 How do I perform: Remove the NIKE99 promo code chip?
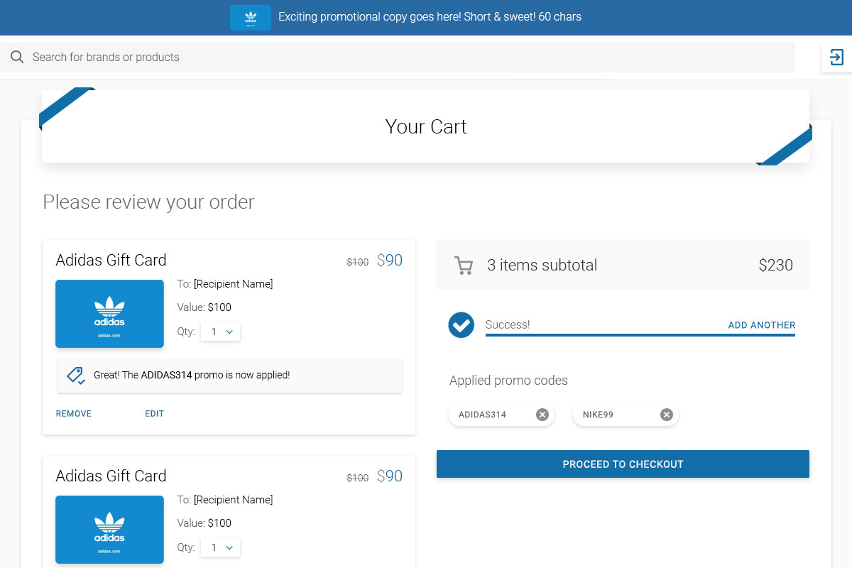(667, 415)
